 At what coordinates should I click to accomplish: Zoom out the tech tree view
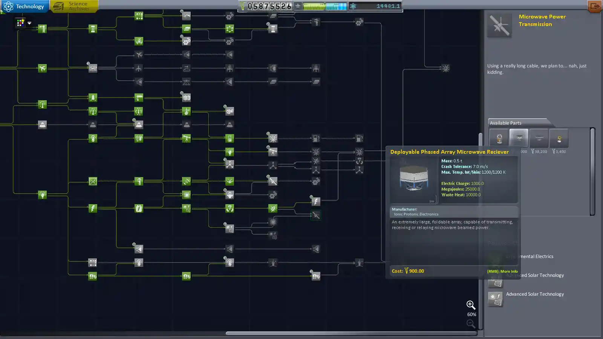(471, 324)
